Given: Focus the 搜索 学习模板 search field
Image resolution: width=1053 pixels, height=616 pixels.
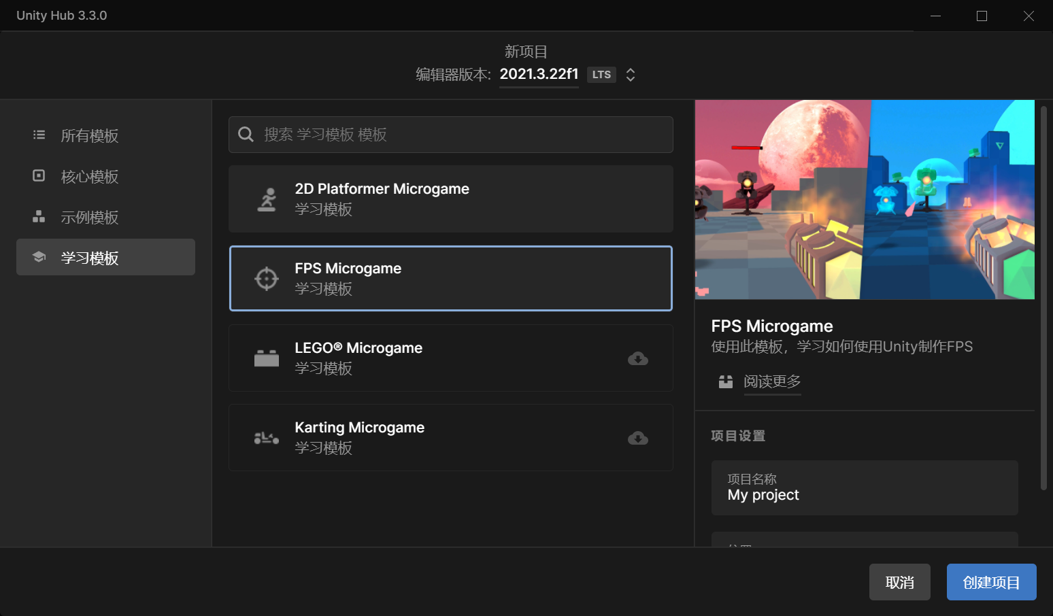Looking at the screenshot, I should pos(451,135).
